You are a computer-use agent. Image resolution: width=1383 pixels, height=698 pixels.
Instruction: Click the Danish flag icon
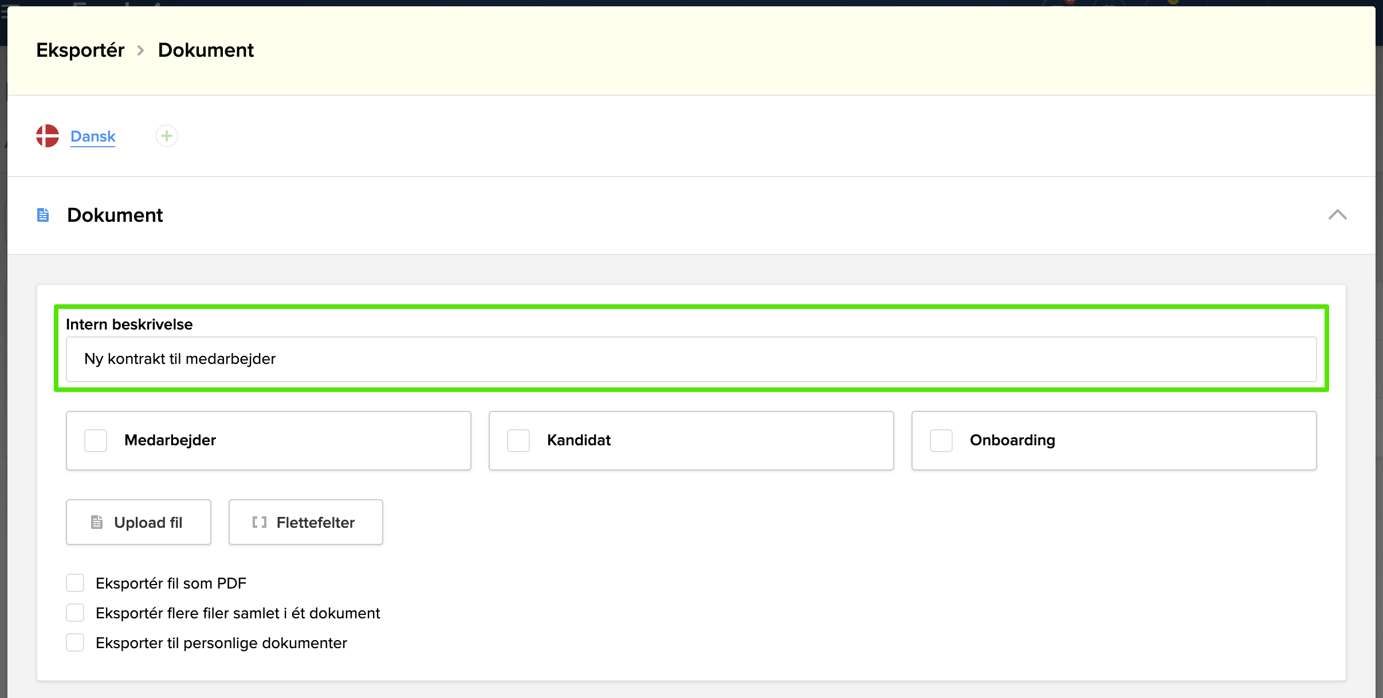click(x=48, y=136)
